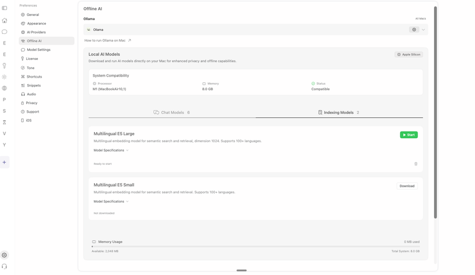475x275 pixels.
Task: Switch to the Chat Models tab
Action: [172, 113]
